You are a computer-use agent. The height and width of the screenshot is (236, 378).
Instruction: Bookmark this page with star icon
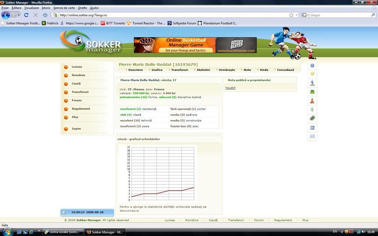[x=291, y=15]
